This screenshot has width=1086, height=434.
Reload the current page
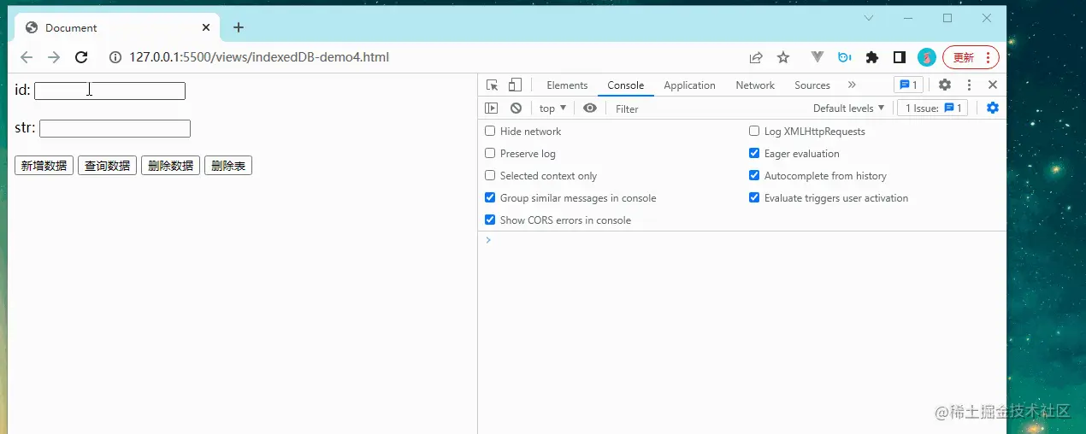81,57
